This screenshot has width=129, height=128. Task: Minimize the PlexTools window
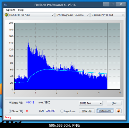[106, 5]
